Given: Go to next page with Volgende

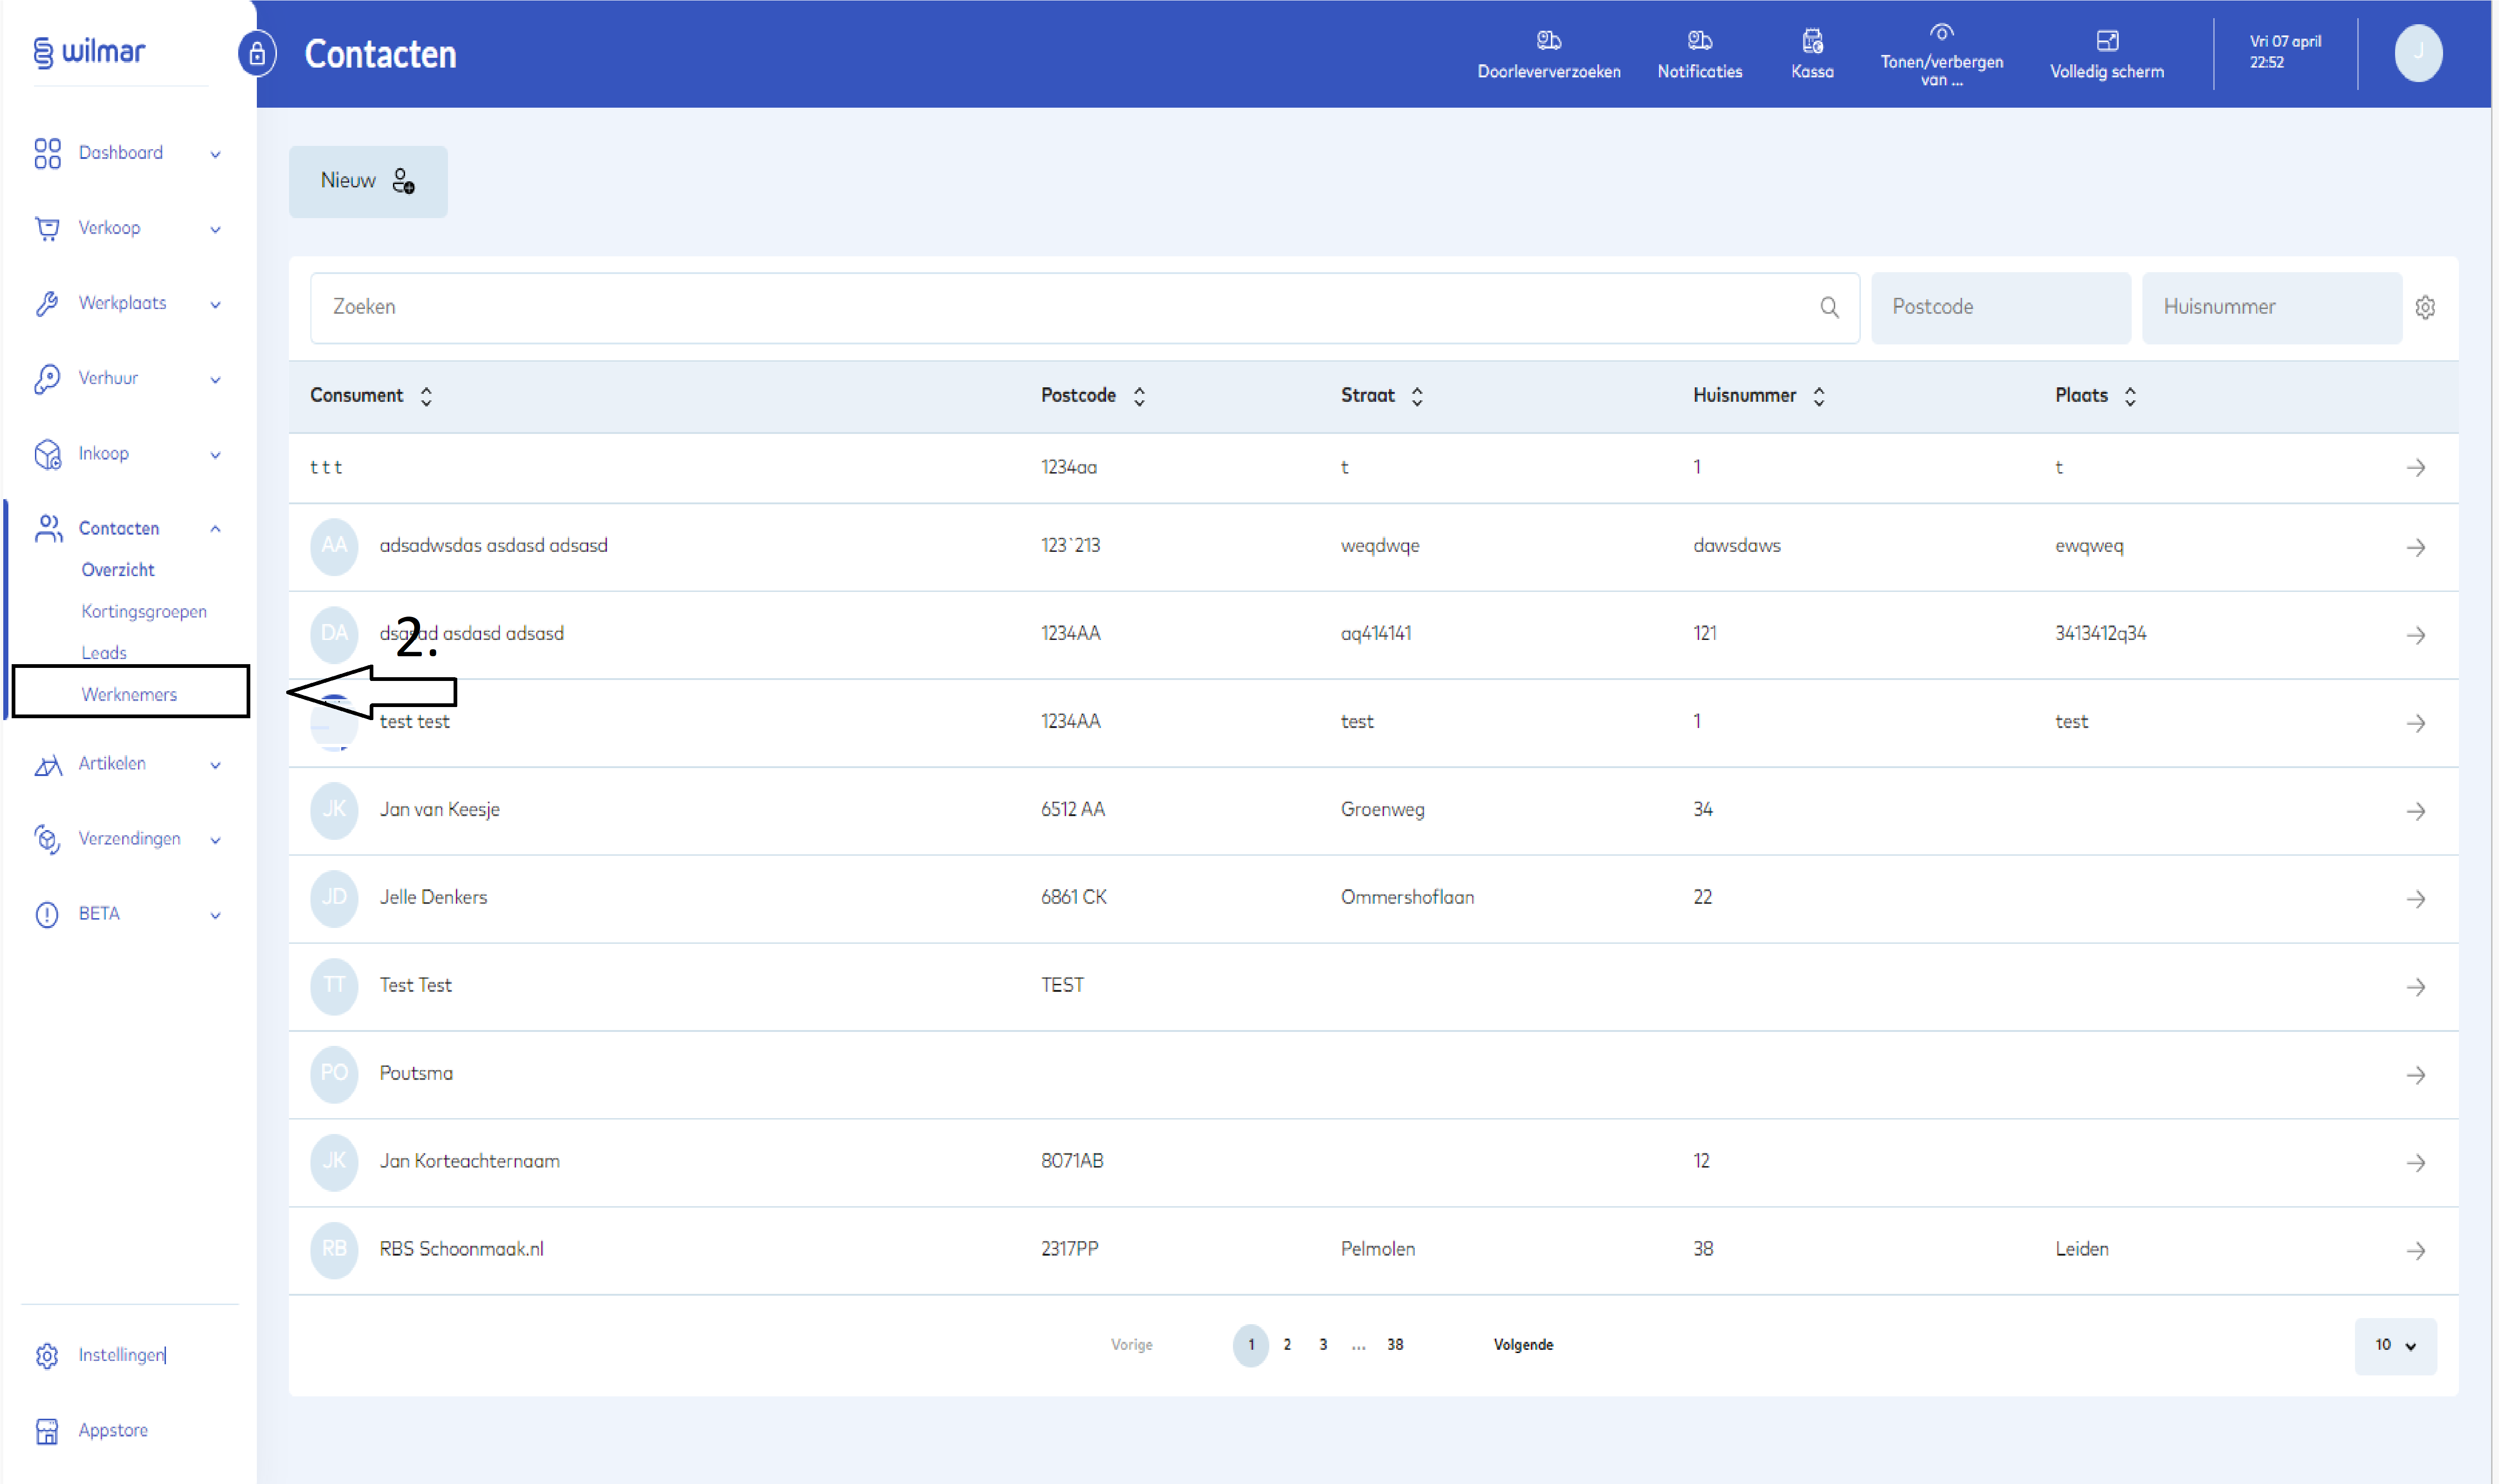Looking at the screenshot, I should (x=1522, y=1345).
